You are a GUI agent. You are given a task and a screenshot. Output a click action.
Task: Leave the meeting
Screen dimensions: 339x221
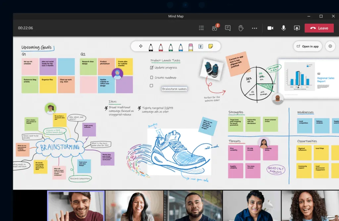(x=319, y=28)
